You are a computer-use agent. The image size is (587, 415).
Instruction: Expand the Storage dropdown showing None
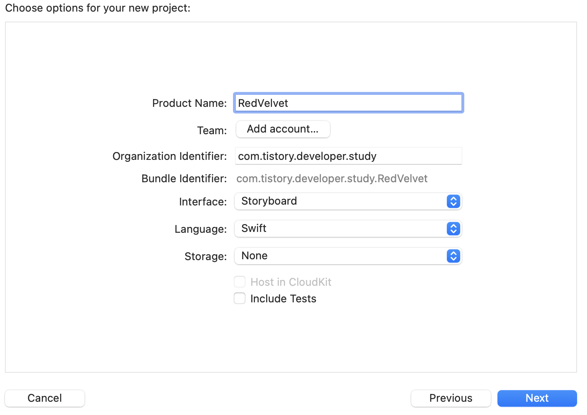[x=340, y=256]
